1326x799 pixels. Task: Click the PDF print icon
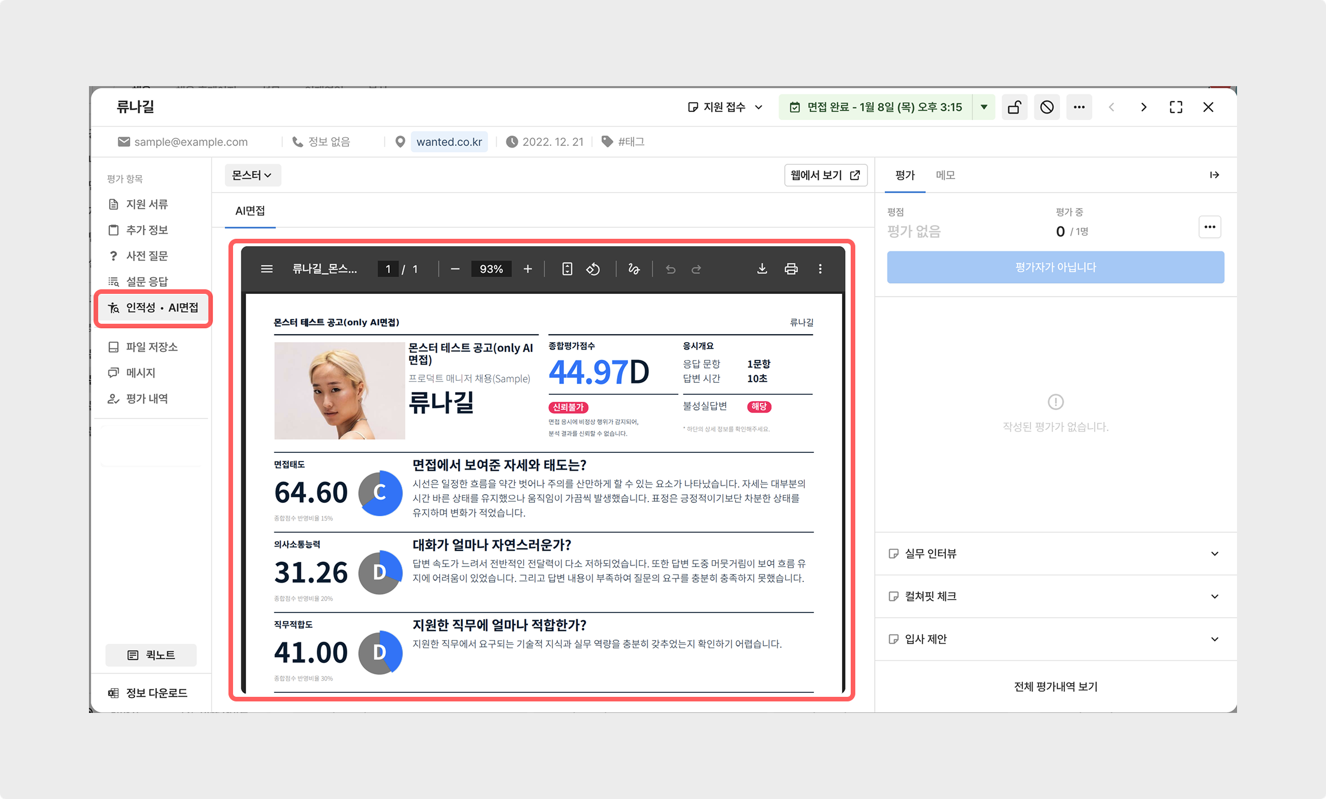point(791,269)
